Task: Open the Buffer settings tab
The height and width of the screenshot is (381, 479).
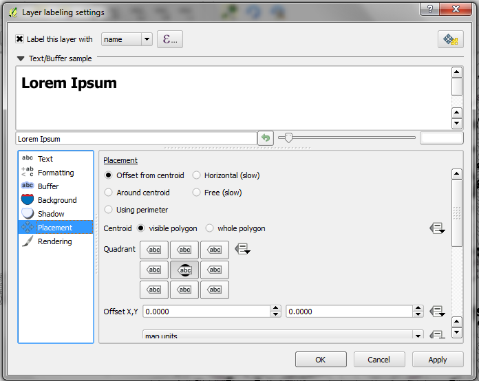Action: (56, 186)
